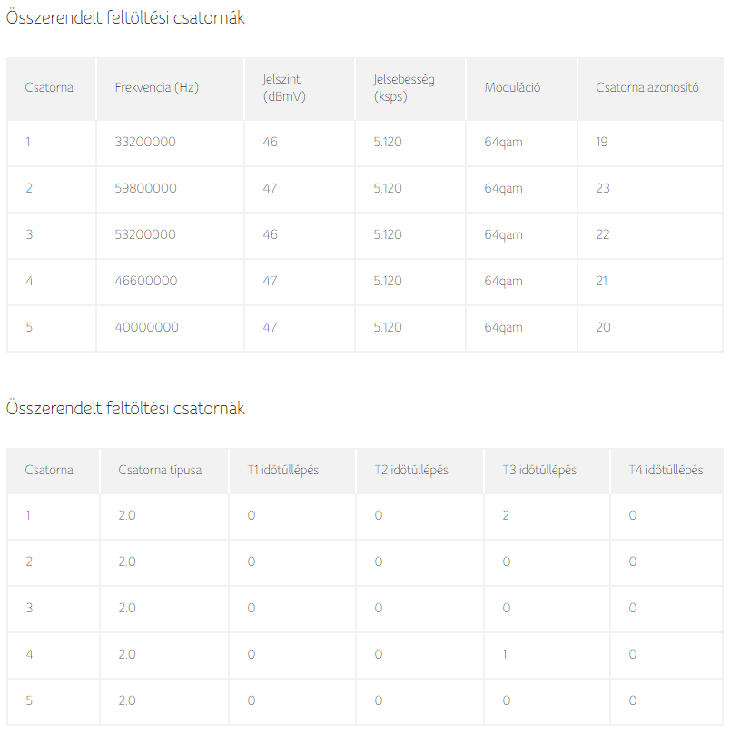Click T3 timeout value 1 for channel 4
Screen dimensions: 730x735
[x=507, y=654]
